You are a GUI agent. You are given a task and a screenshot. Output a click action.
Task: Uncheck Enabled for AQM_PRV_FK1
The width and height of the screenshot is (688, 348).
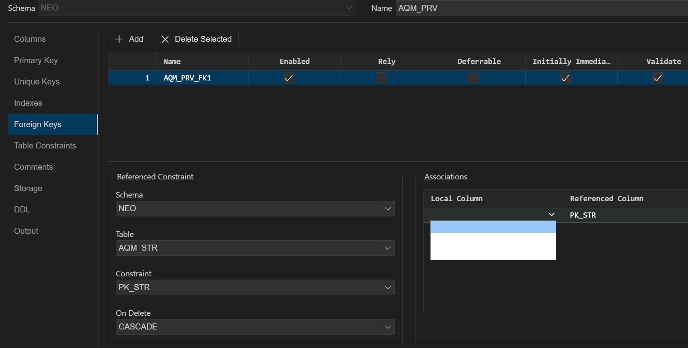click(288, 78)
